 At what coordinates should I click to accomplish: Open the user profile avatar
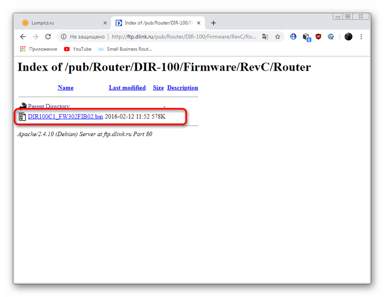(348, 37)
